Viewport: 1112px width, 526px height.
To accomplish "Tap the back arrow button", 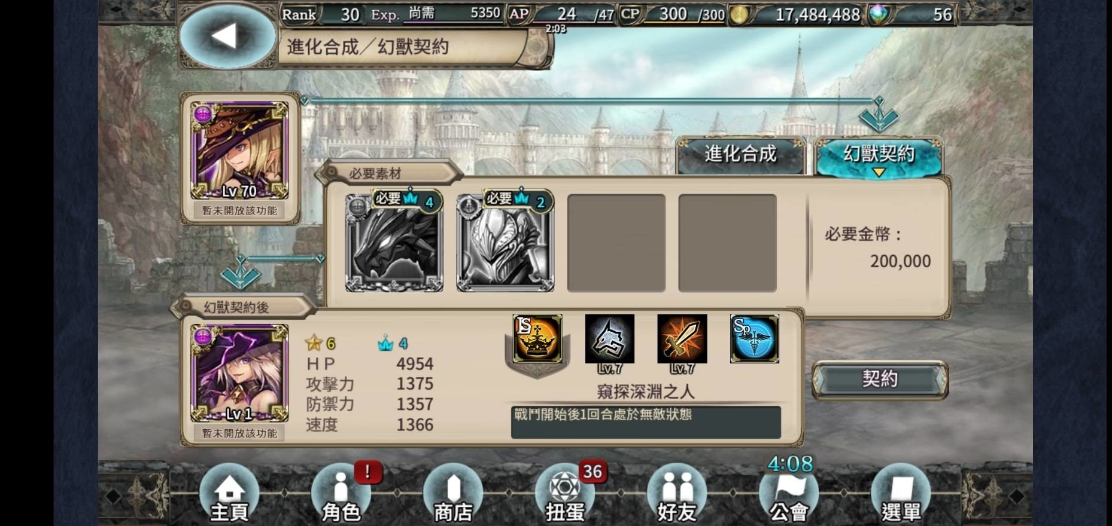I will 227,36.
